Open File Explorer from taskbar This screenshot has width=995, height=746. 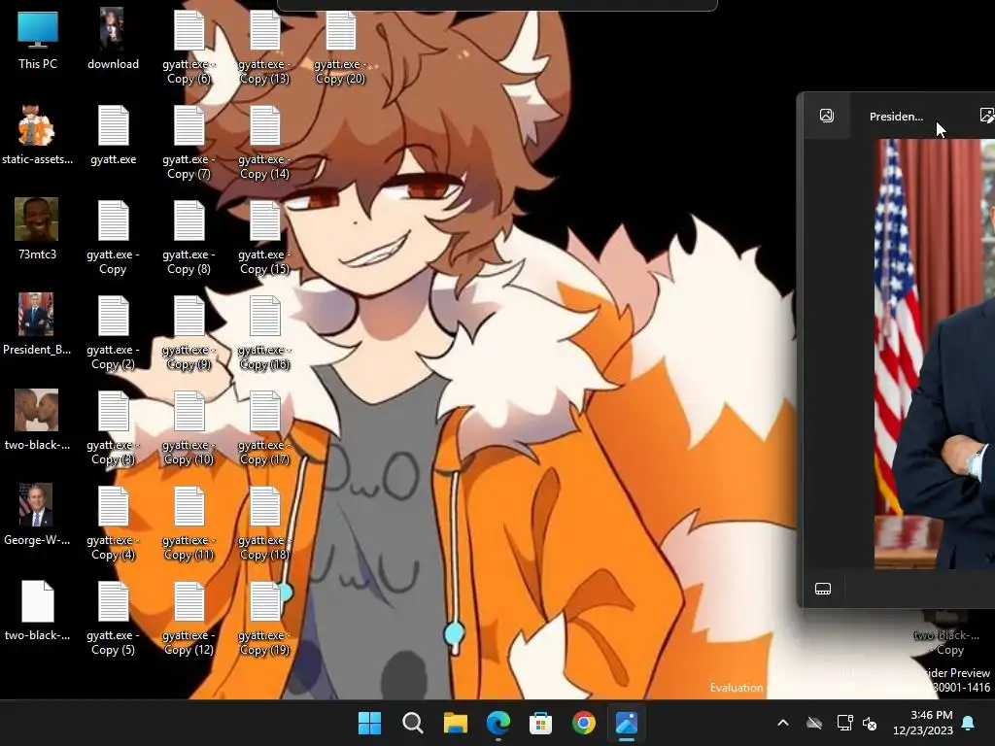pos(455,723)
